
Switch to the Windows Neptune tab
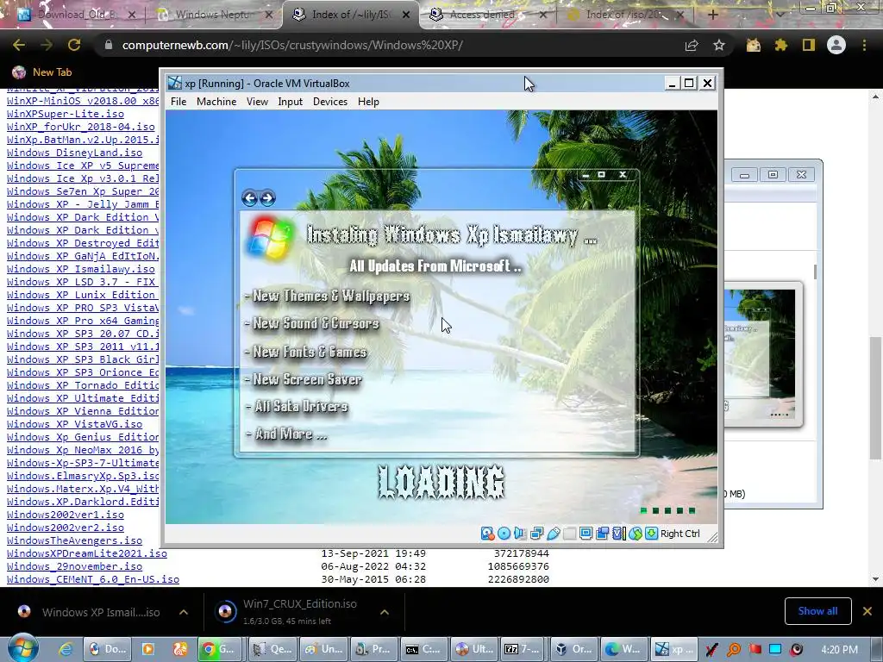coord(213,15)
